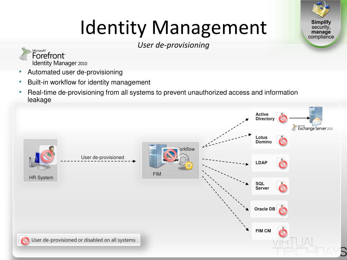Click the legend's red prohibited icon
The height and width of the screenshot is (260, 347).
pos(24,240)
